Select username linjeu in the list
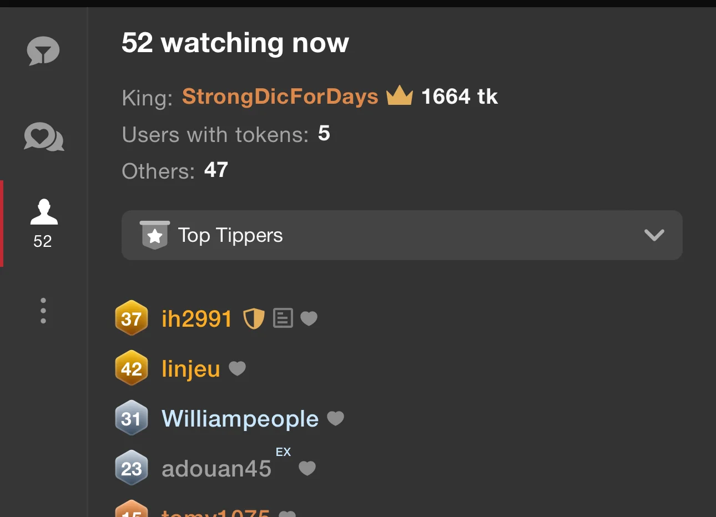This screenshot has width=716, height=517. tap(191, 369)
